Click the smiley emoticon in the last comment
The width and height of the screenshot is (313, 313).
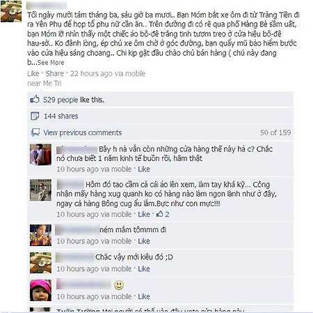tap(119, 285)
